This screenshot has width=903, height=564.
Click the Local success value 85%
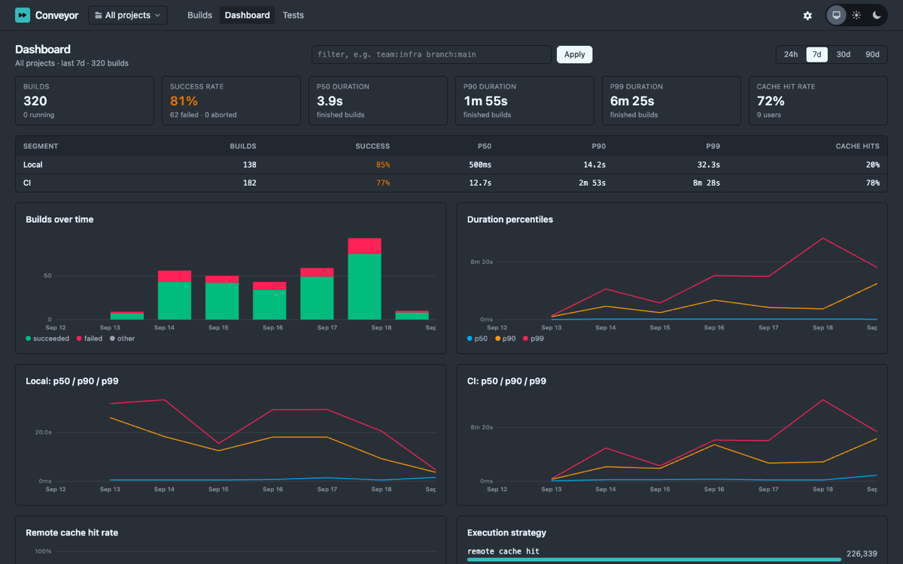[x=383, y=165]
